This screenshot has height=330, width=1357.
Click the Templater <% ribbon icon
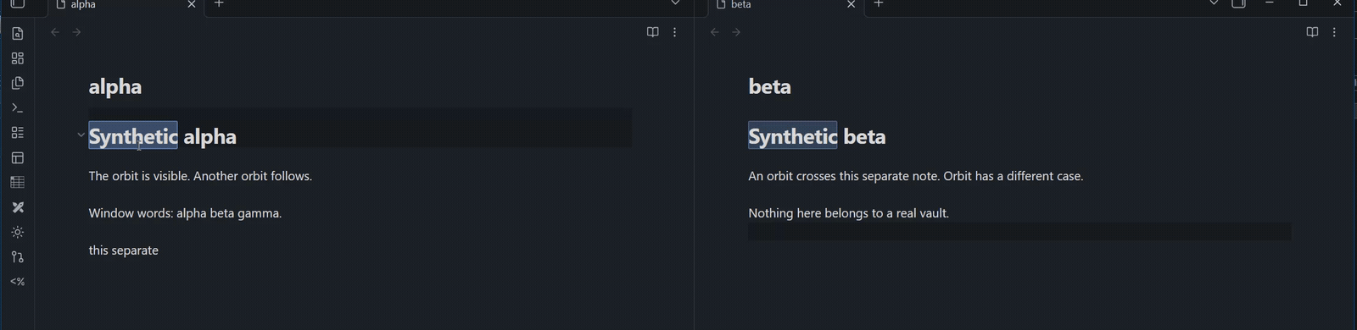[17, 281]
